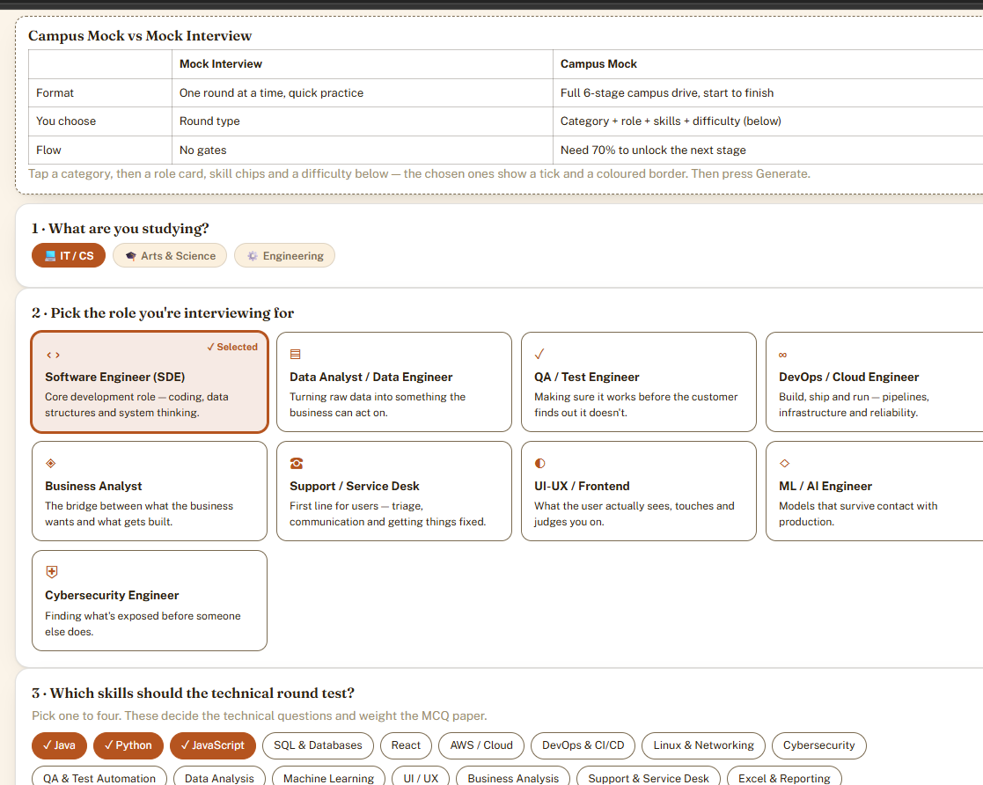Select the AWS / Cloud skill chip
983x785 pixels.
pyautogui.click(x=480, y=745)
